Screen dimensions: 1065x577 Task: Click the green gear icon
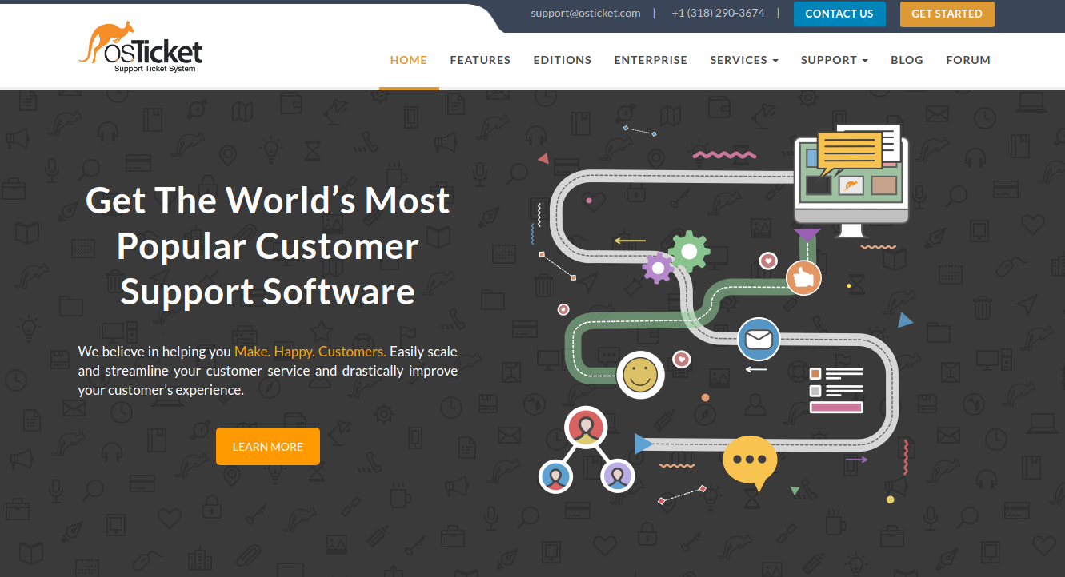click(689, 250)
